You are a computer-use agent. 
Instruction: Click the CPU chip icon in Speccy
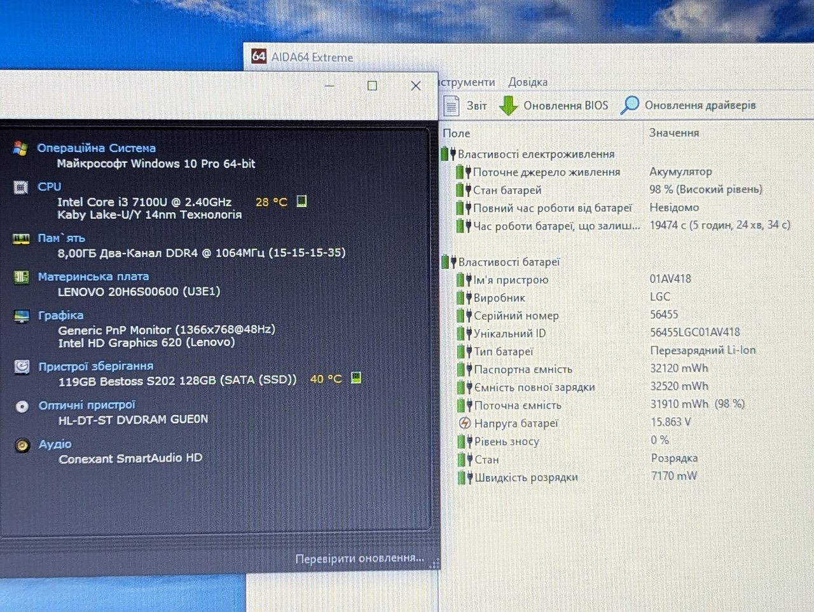pyautogui.click(x=20, y=187)
